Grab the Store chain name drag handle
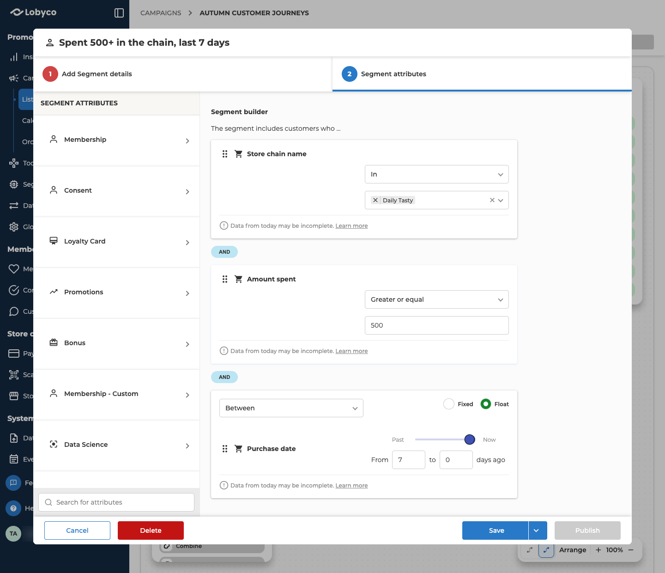 click(x=225, y=154)
